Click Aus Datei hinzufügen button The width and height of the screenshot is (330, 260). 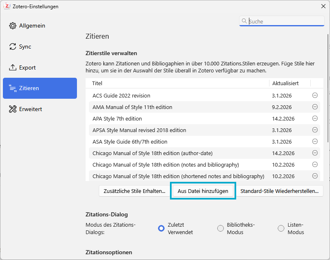click(203, 191)
